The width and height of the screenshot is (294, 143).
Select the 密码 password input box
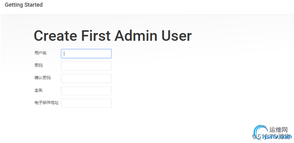[x=86, y=66]
